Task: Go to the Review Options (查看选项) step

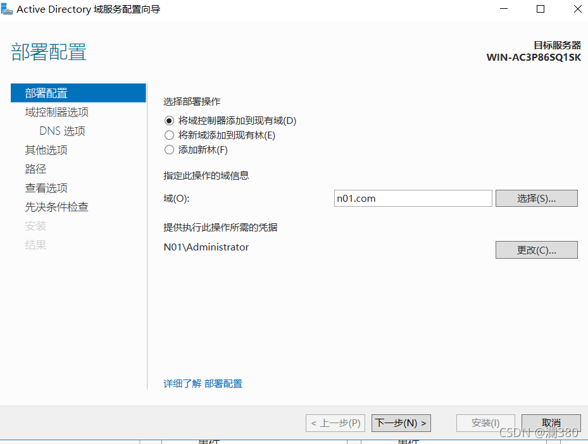Action: click(46, 188)
